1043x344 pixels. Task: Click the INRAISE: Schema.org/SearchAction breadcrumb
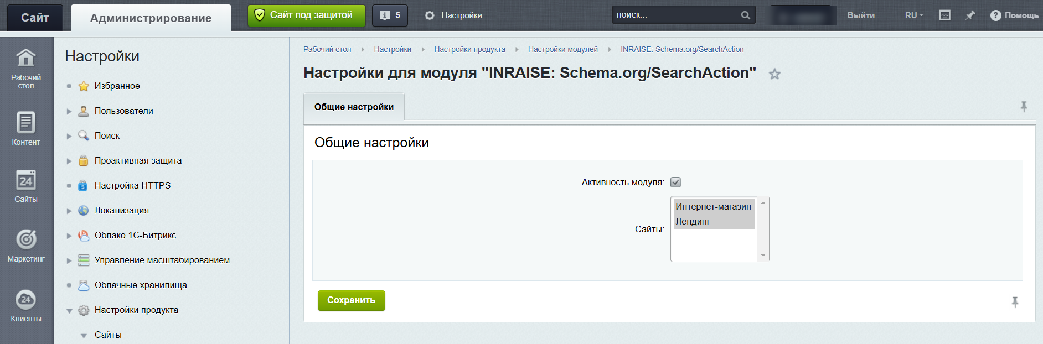point(682,49)
